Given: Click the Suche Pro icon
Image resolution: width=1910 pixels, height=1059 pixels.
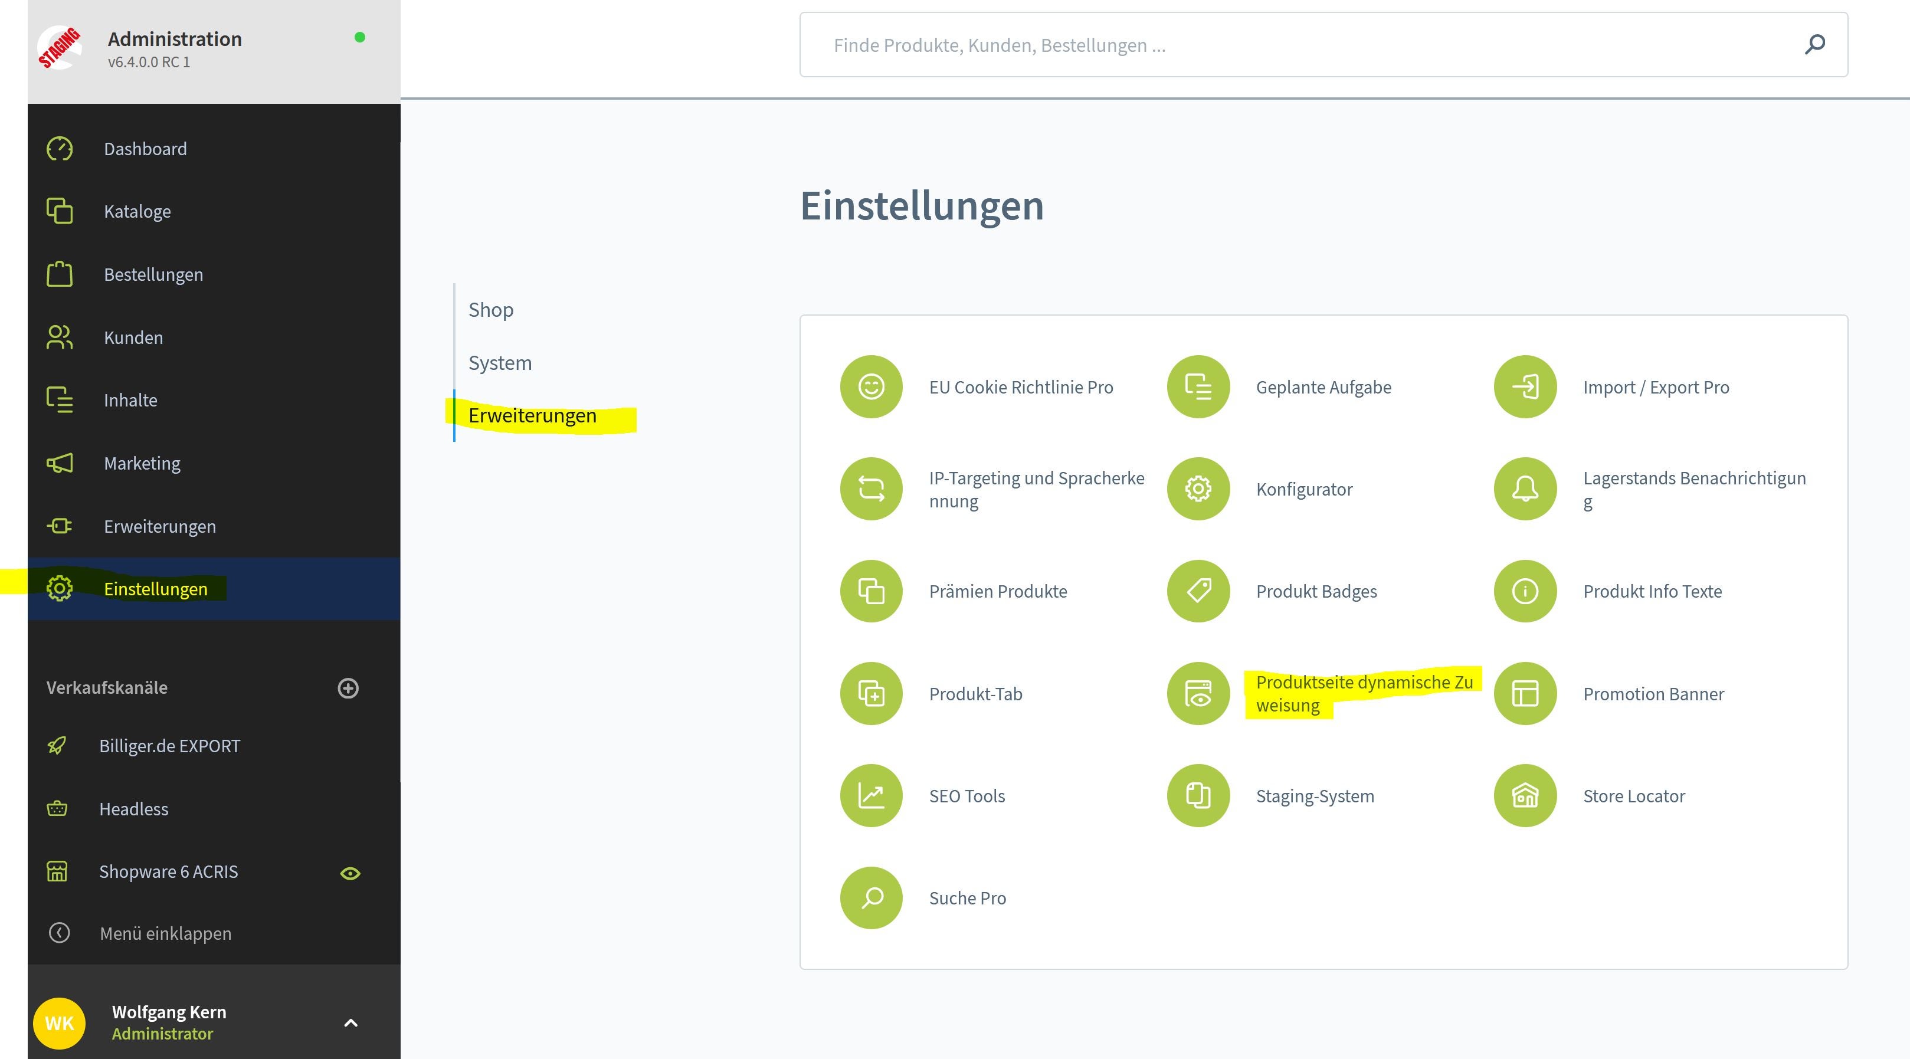Looking at the screenshot, I should click(x=871, y=897).
